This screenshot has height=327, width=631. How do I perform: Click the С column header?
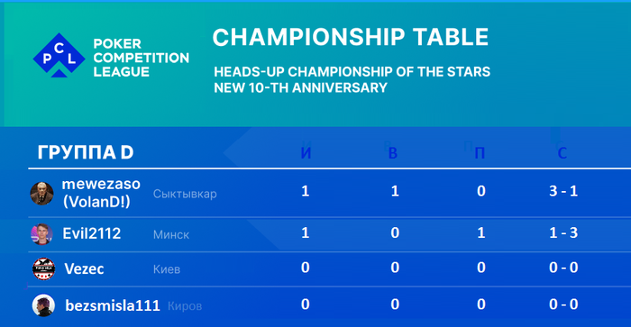pos(562,153)
